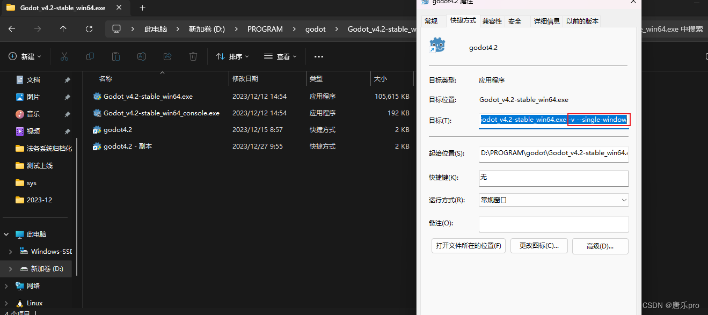Image resolution: width=708 pixels, height=315 pixels.
Task: Open a new Explorer tab with plus
Action: pyautogui.click(x=142, y=8)
